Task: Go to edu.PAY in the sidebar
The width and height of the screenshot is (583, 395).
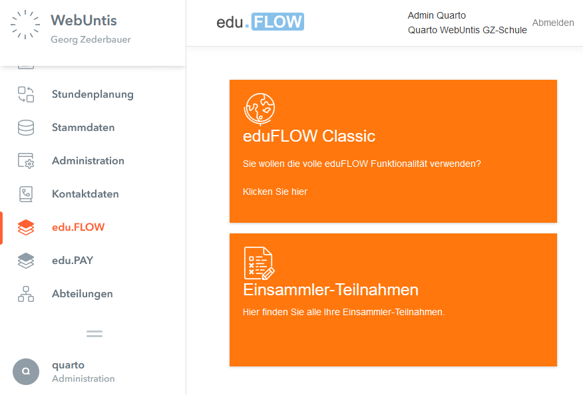Action: point(73,261)
